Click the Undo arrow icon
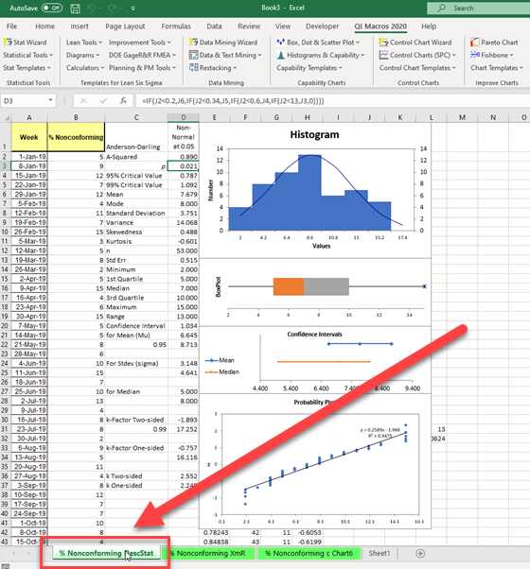The height and width of the screenshot is (569, 530). pyautogui.click(x=91, y=8)
